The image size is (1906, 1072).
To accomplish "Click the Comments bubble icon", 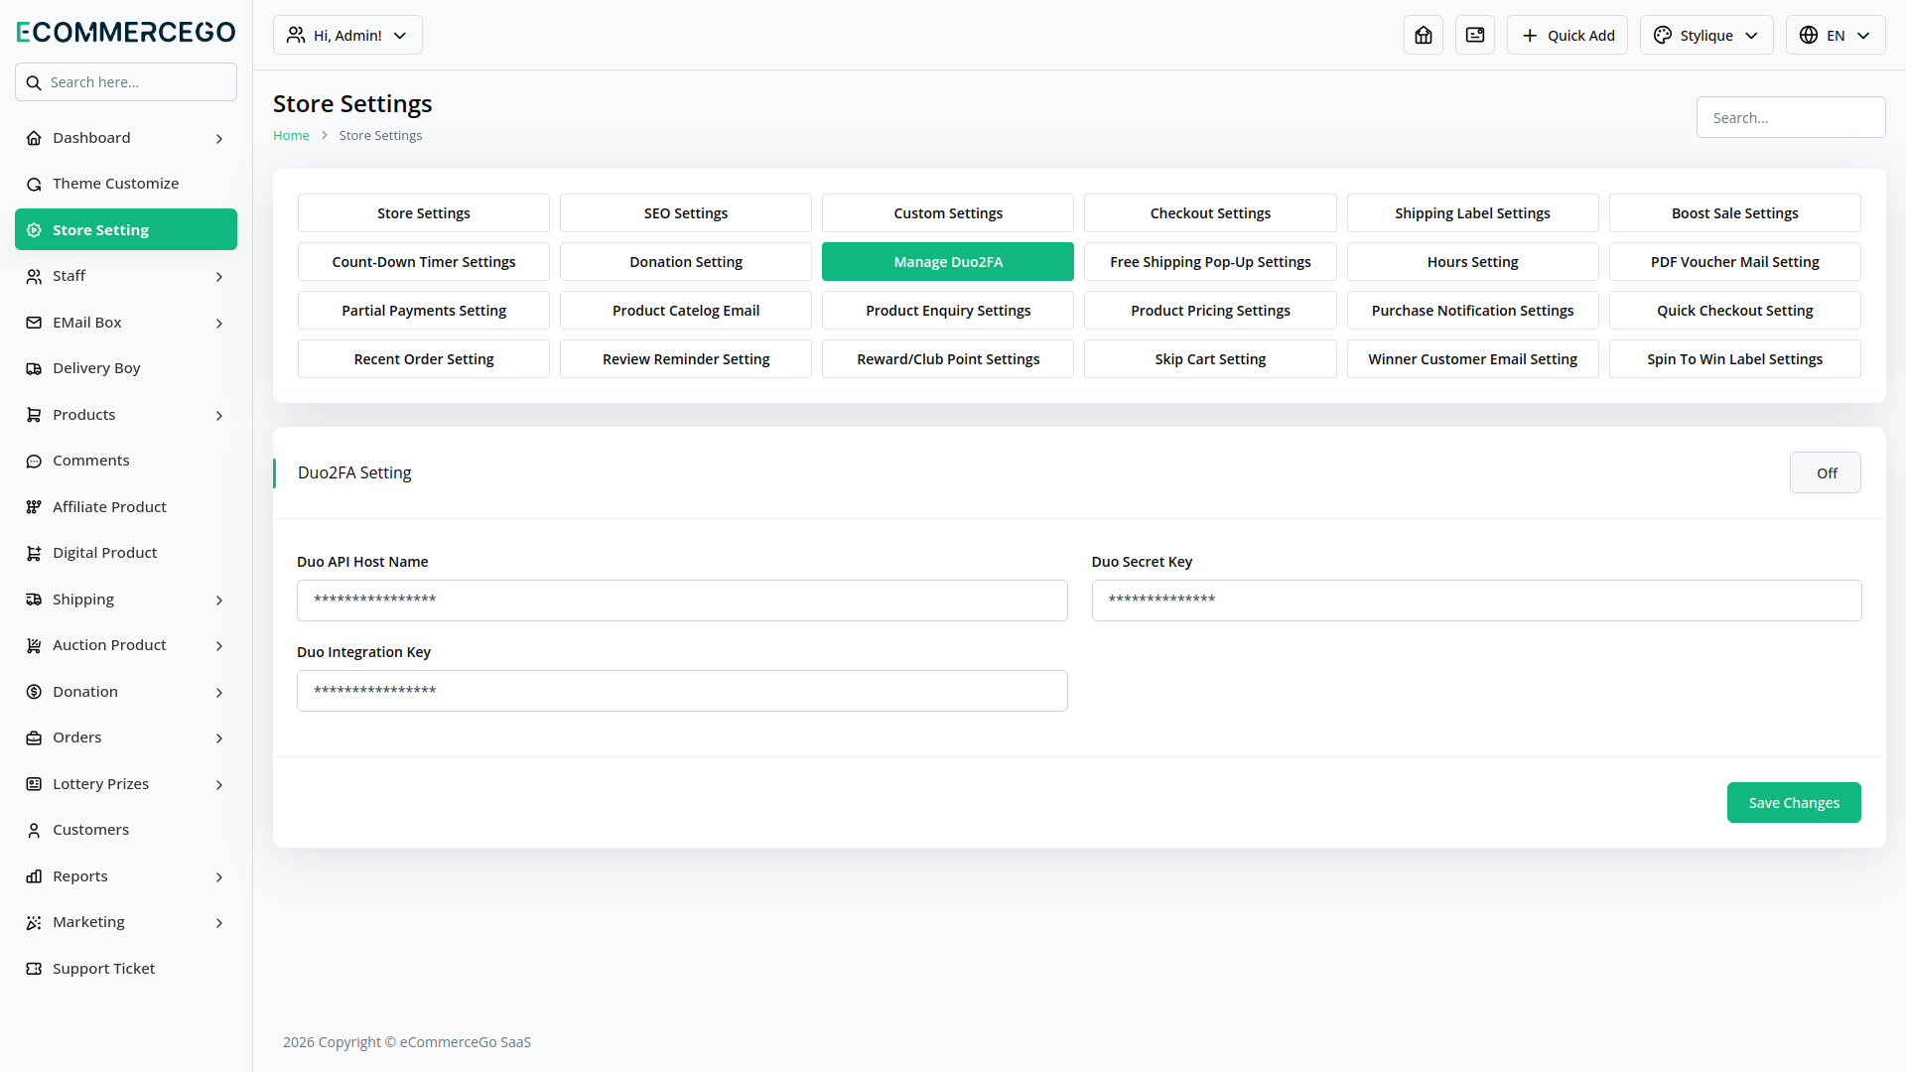I will (34, 461).
